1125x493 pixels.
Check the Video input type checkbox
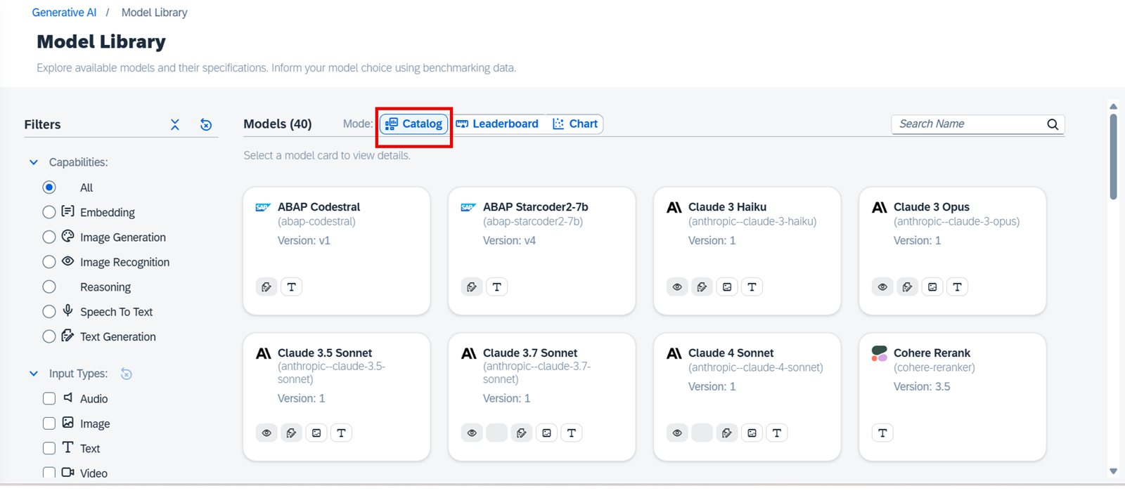coord(49,473)
